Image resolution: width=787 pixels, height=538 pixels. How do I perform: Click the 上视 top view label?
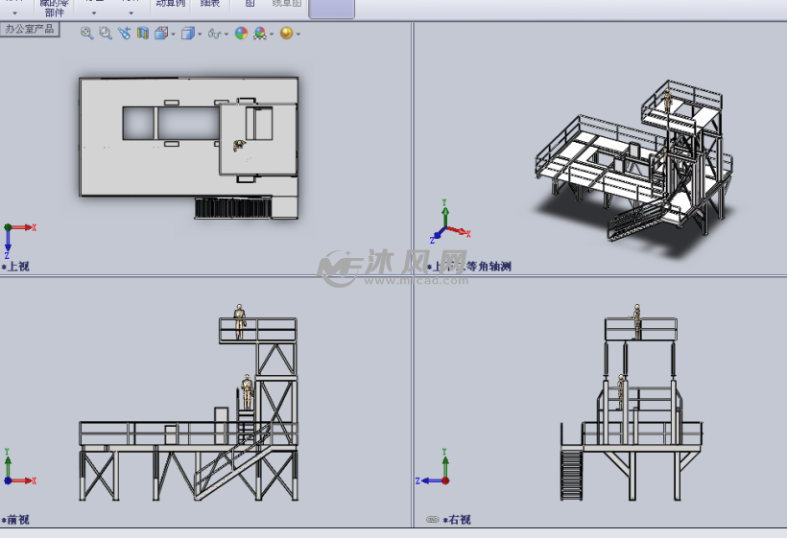pos(18,266)
